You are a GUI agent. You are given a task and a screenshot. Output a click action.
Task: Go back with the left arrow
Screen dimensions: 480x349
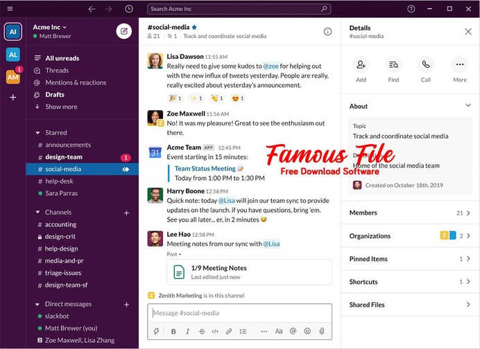pos(92,9)
